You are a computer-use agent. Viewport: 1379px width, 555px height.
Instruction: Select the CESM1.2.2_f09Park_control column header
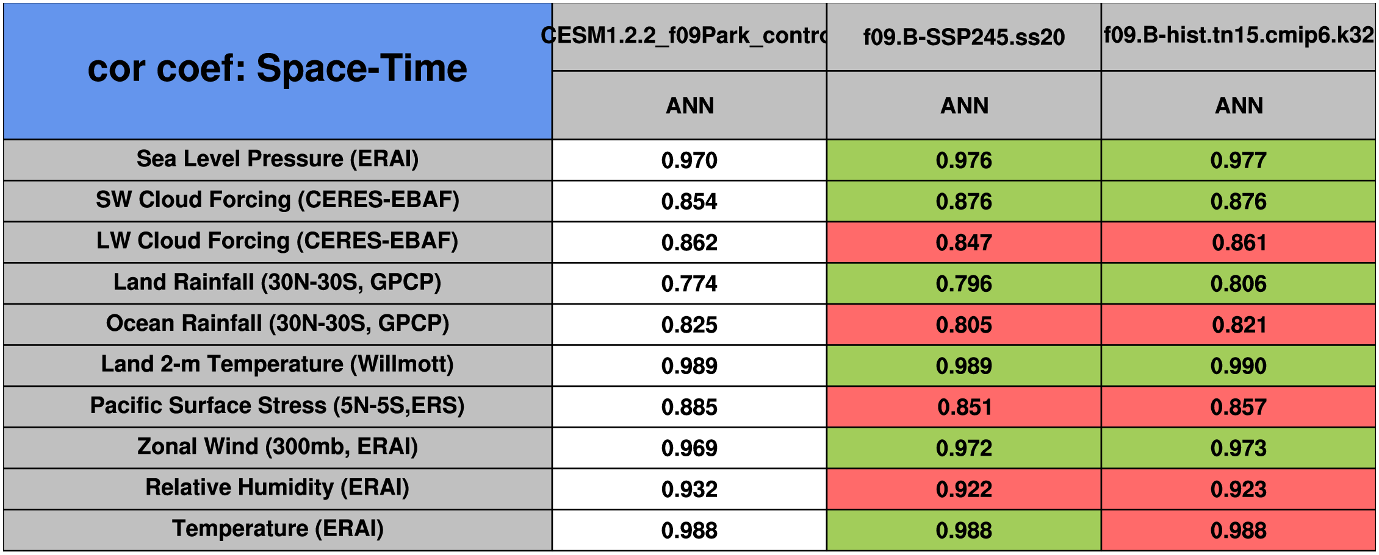pos(689,37)
